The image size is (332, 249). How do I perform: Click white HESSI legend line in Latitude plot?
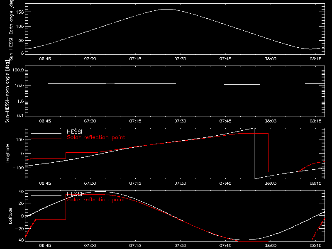pos(46,195)
